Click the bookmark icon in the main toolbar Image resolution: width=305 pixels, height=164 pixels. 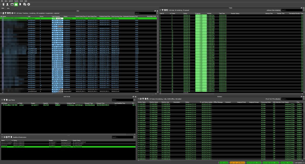tap(20, 4)
